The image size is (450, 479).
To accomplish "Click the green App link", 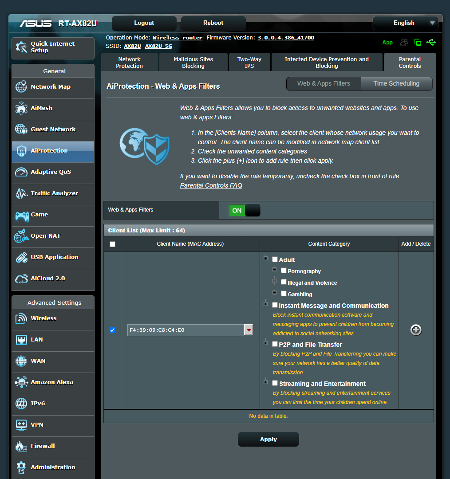I will tap(387, 43).
